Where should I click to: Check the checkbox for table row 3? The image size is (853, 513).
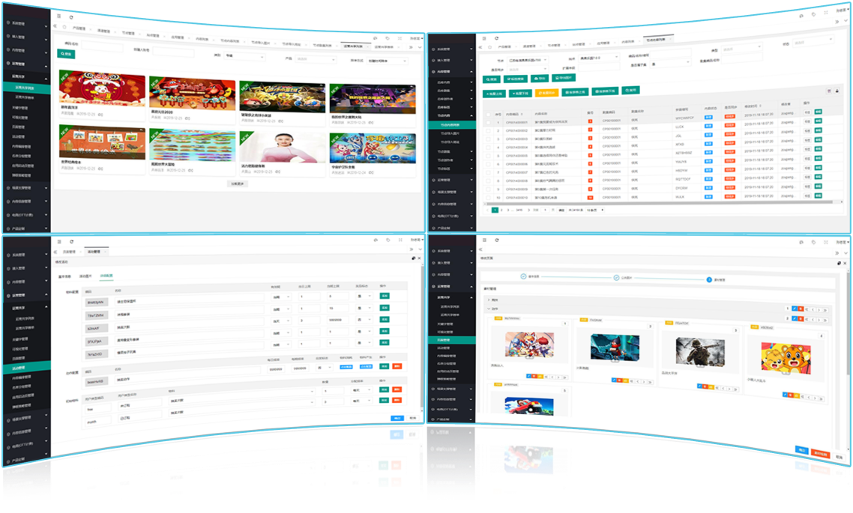tap(487, 139)
